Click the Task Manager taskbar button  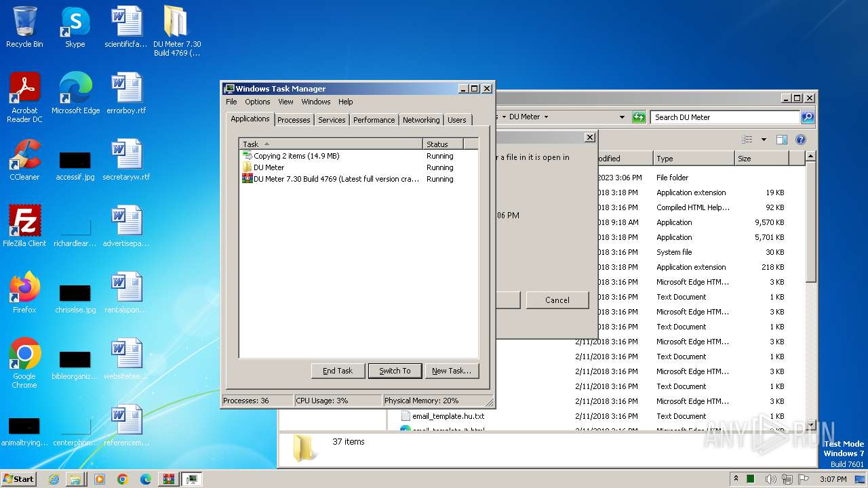192,479
